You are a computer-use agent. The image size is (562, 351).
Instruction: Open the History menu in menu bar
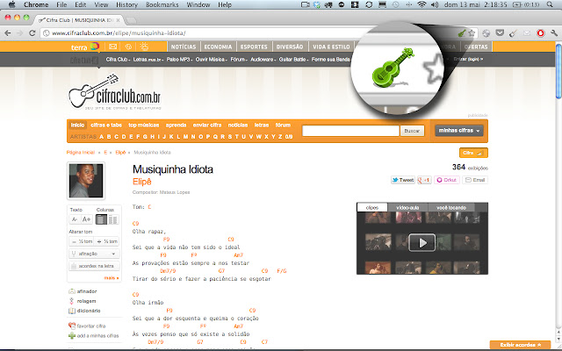pos(126,4)
